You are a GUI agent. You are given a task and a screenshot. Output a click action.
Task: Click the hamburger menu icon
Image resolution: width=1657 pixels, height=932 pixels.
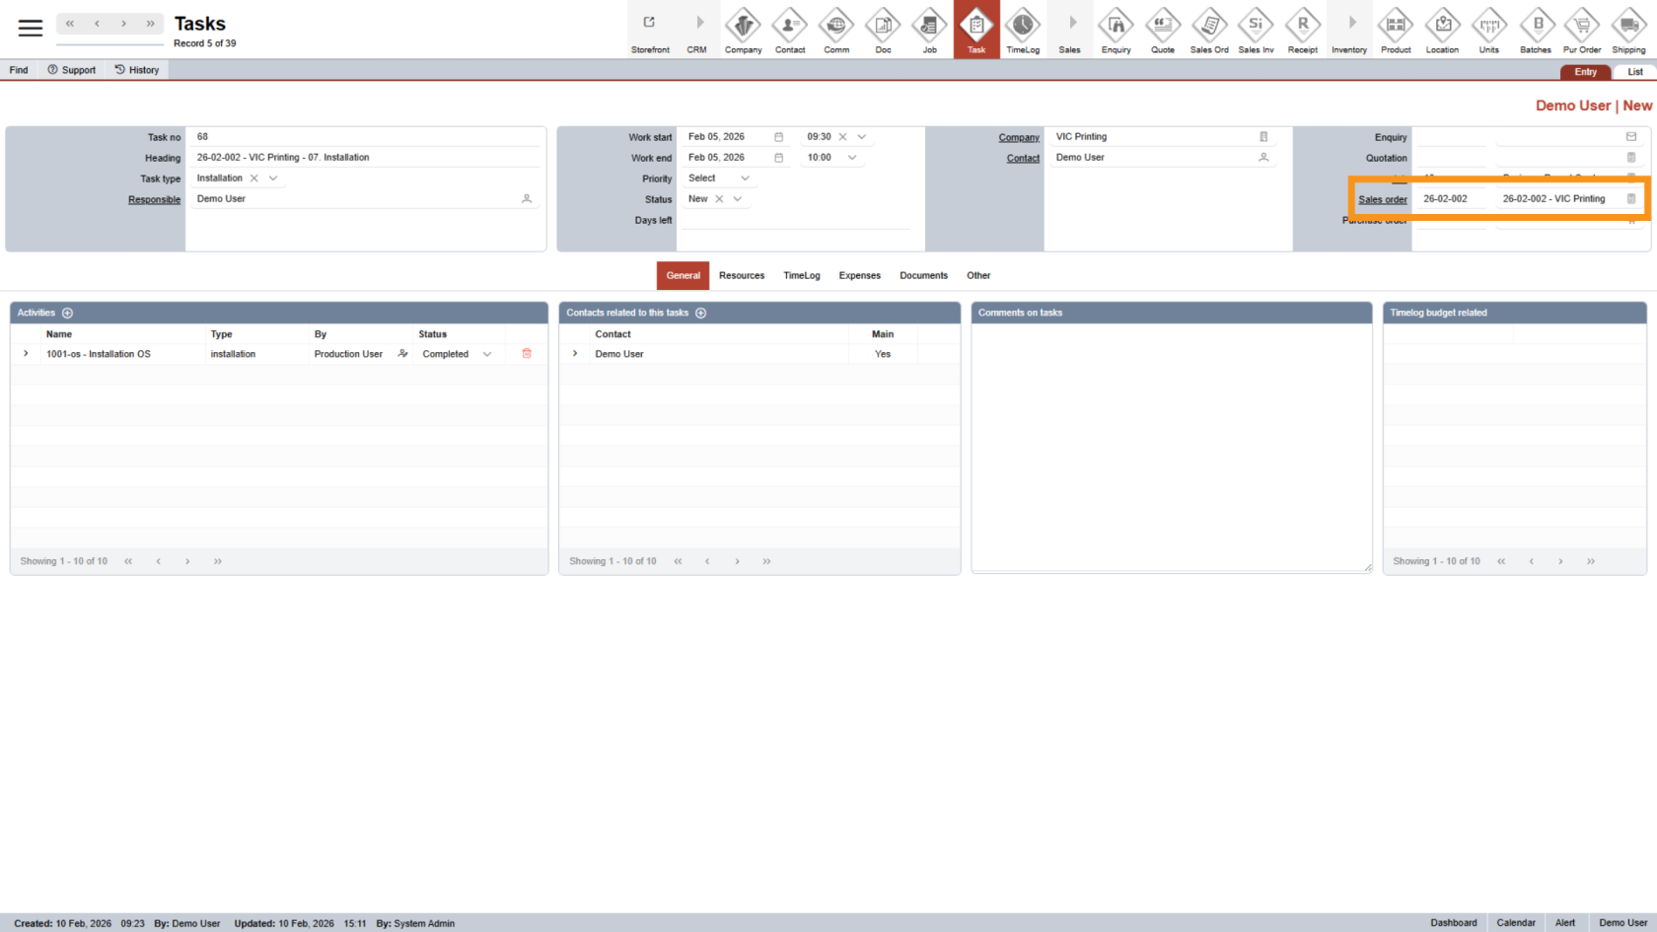(x=31, y=28)
